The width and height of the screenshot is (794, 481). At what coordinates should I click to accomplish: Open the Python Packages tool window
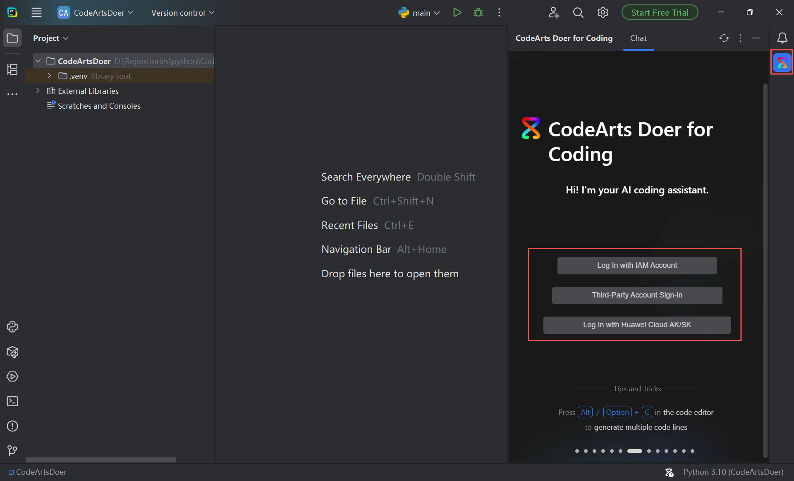coord(12,352)
